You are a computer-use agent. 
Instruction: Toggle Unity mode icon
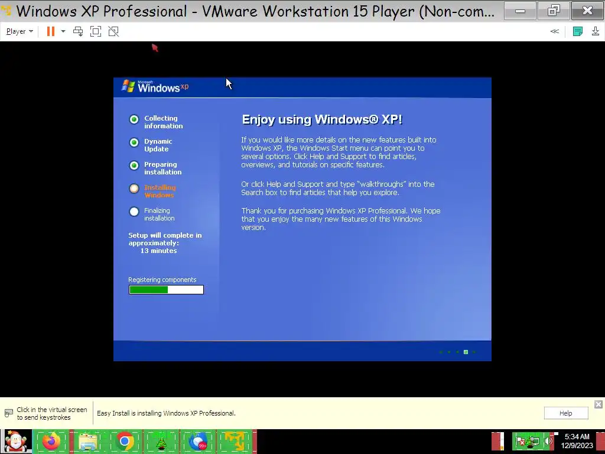pos(113,31)
